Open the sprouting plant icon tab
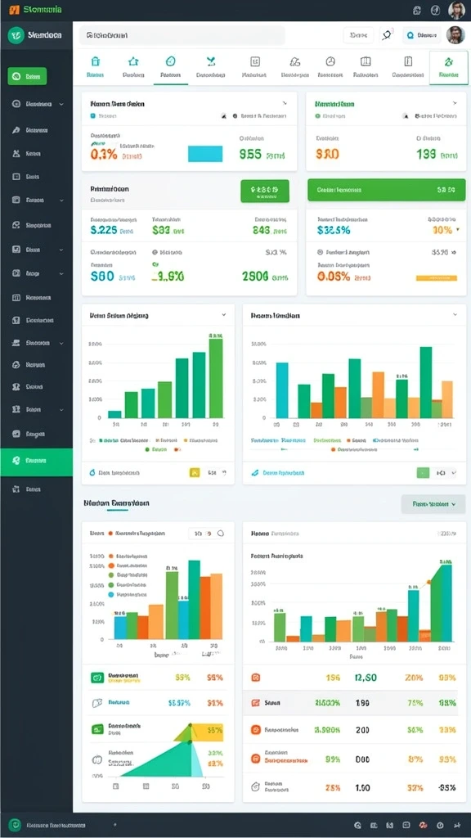 (x=210, y=67)
